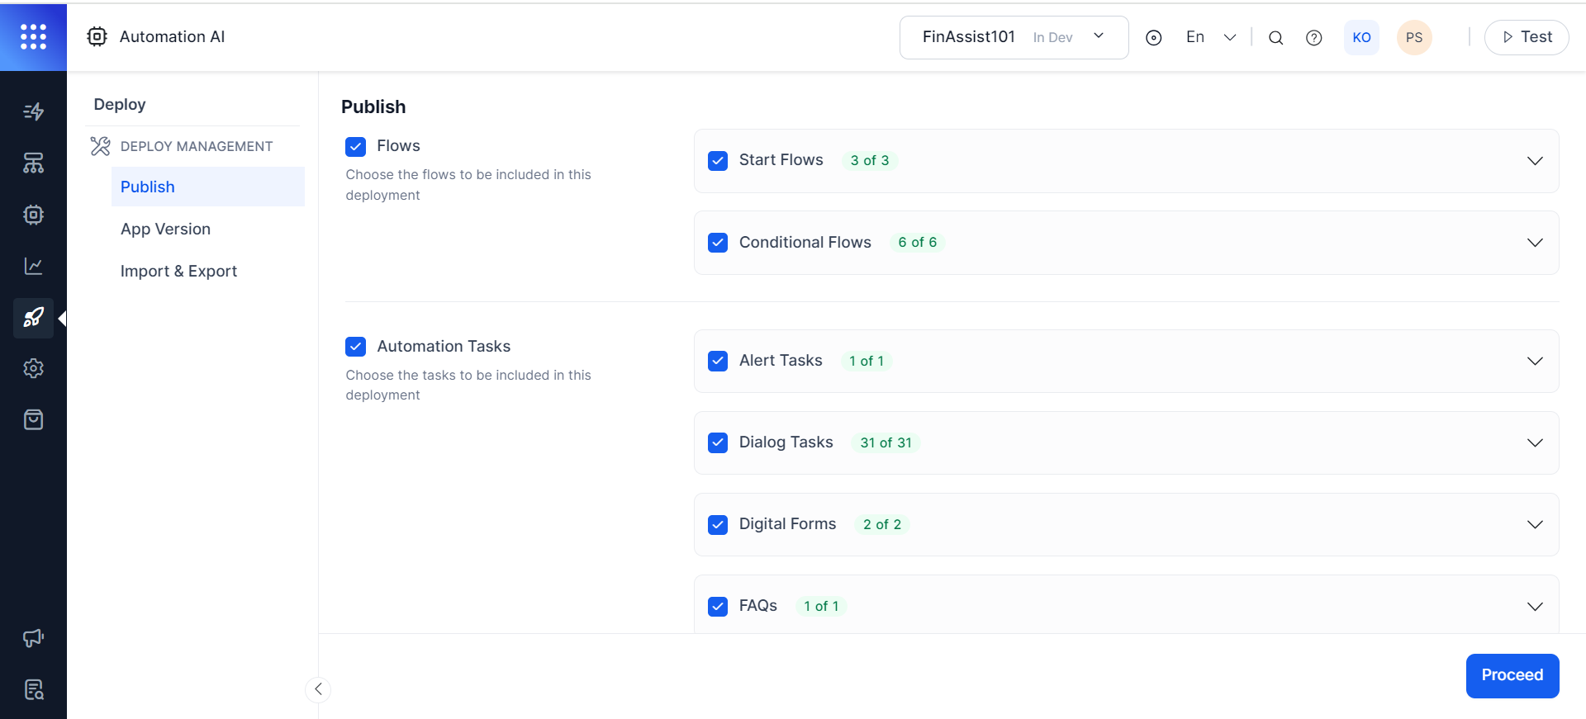
Task: Toggle the Automation Tasks checkbox
Action: 356,347
